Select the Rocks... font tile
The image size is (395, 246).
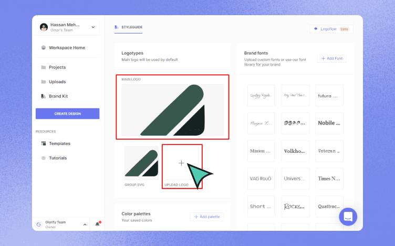(295, 207)
